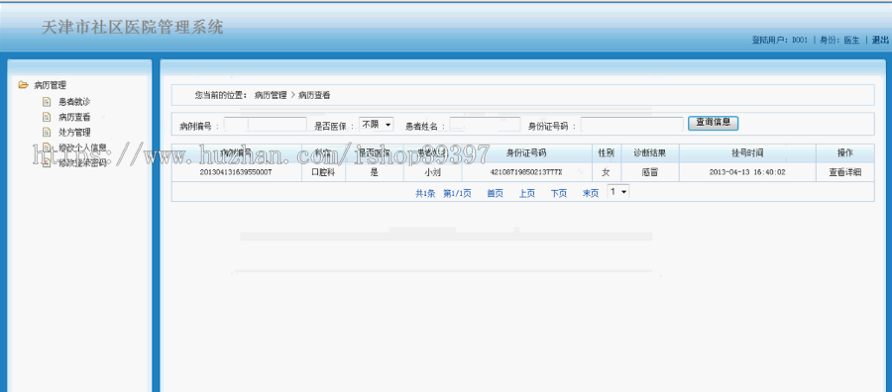Screen dimensions: 892x392
Task: Click the document icon beside 处方管理
Action: pyautogui.click(x=47, y=133)
